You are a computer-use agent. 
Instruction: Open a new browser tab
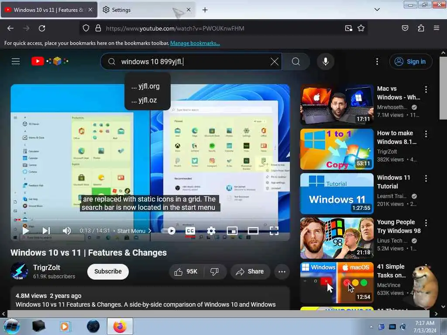205,10
